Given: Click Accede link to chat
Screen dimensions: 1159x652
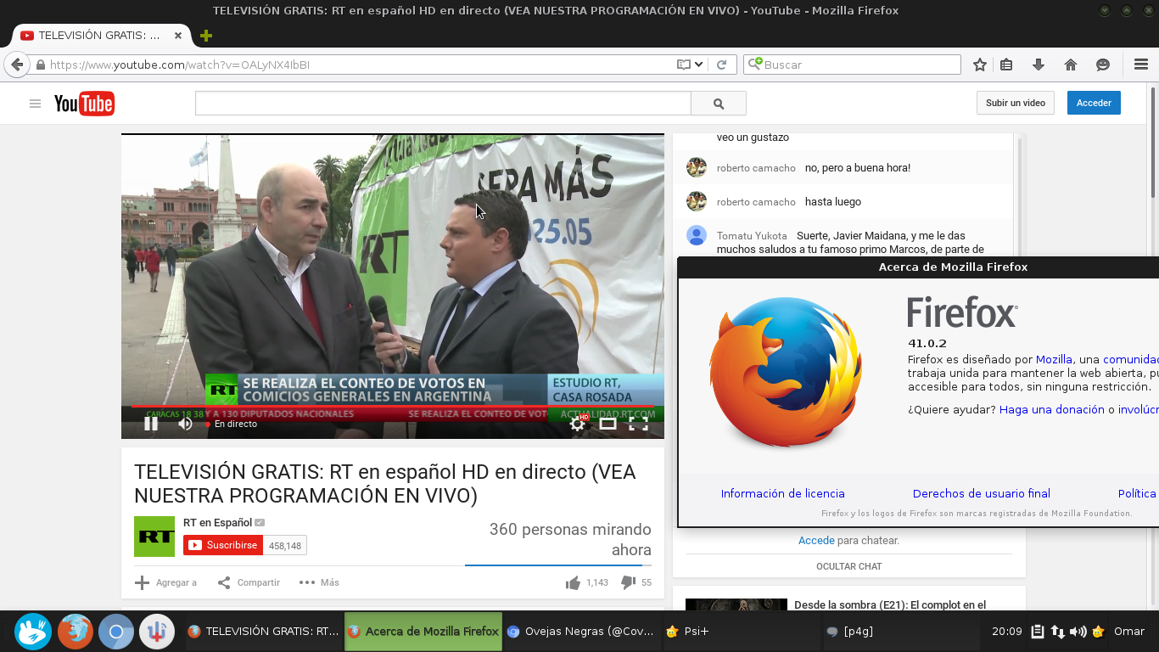Looking at the screenshot, I should [x=816, y=540].
